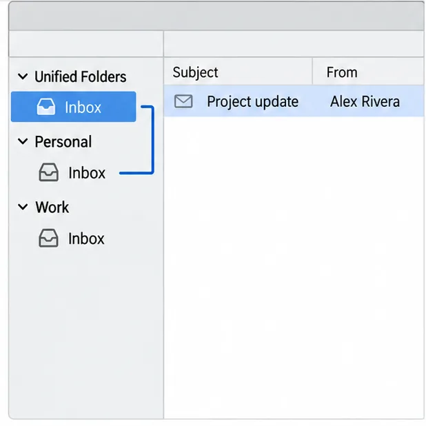
Task: Collapse the Unified Folders section chevron
Action: click(23, 77)
